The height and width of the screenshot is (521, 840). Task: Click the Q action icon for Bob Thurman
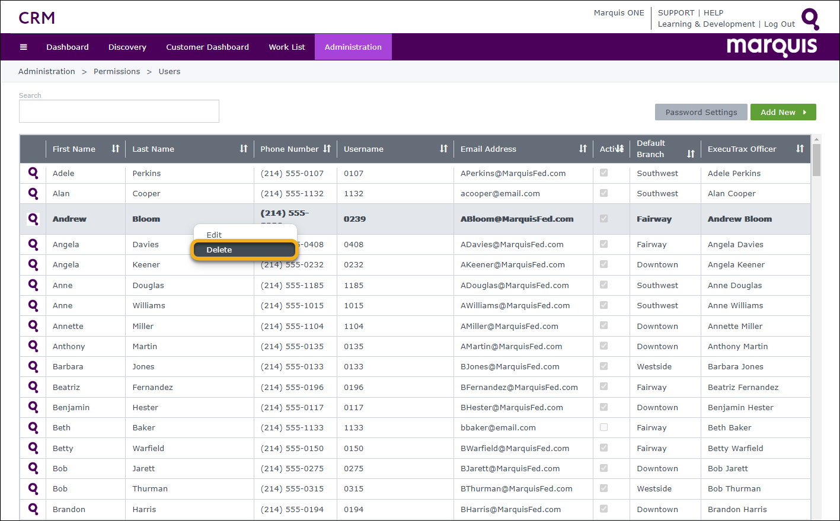pyautogui.click(x=33, y=488)
